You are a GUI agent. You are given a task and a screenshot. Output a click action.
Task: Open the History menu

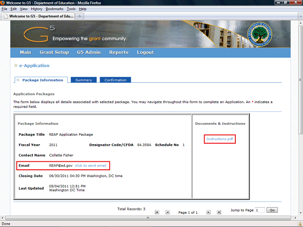tap(36, 9)
